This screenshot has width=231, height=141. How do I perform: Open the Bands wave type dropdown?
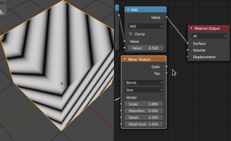tap(144, 82)
